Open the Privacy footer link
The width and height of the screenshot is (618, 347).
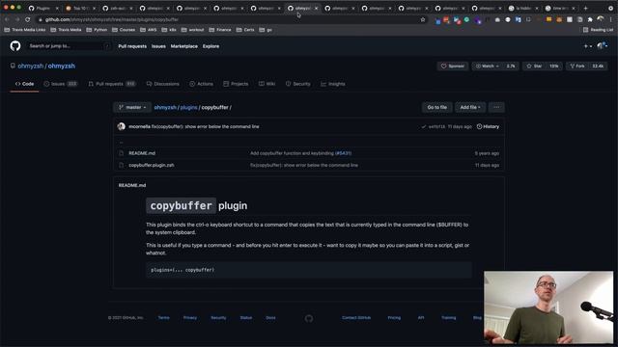189,318
